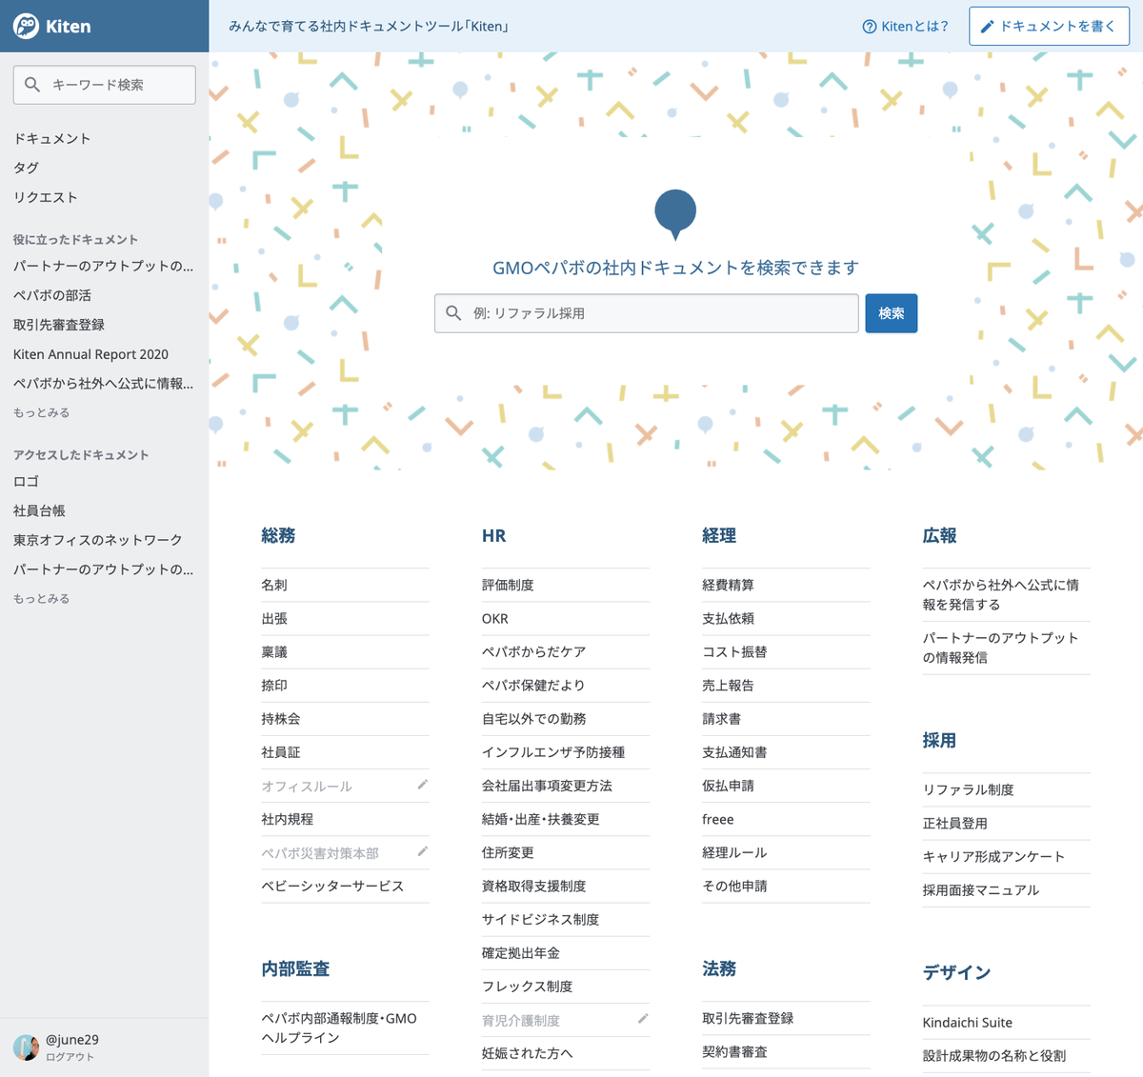Click the @june29 user avatar
The height and width of the screenshot is (1077, 1143).
[x=26, y=1047]
